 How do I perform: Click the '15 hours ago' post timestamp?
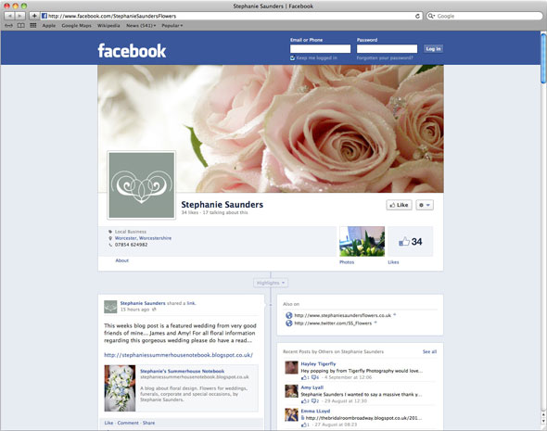tap(134, 310)
